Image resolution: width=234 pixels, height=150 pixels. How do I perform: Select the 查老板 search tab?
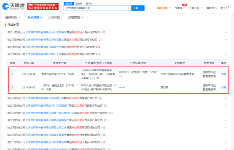[79, 4]
